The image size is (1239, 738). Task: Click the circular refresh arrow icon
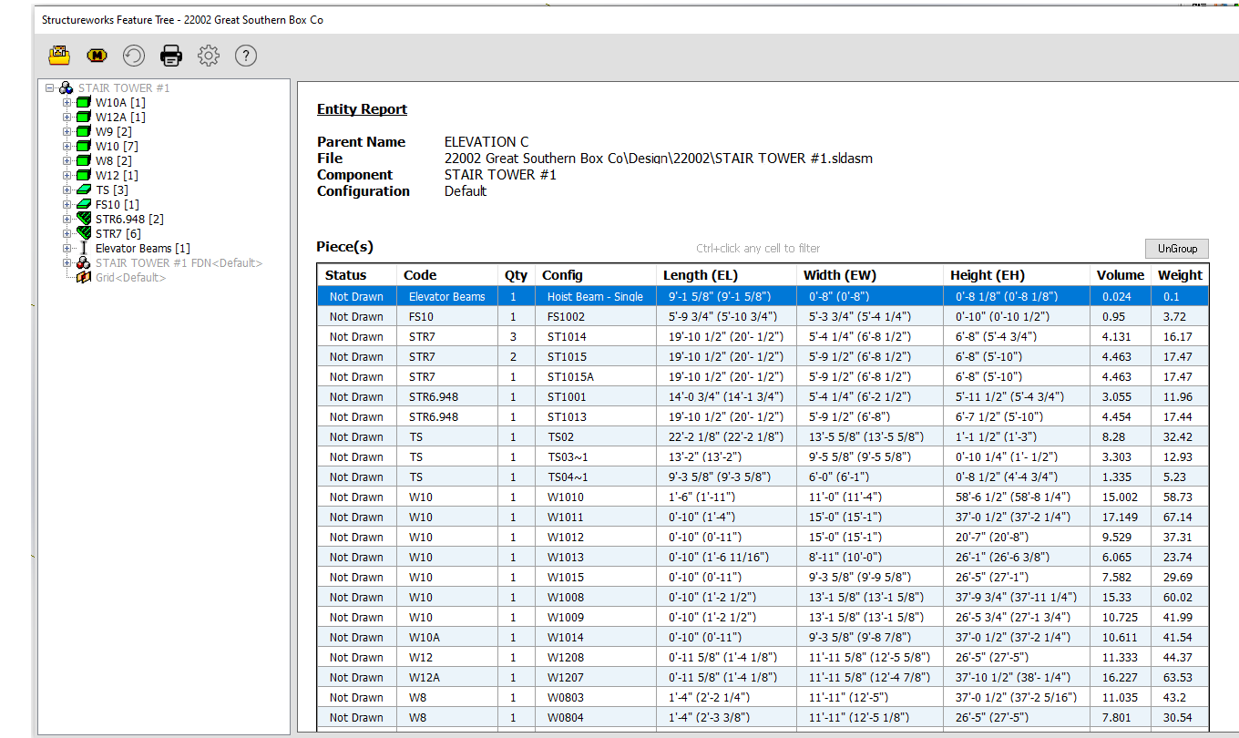coord(134,56)
